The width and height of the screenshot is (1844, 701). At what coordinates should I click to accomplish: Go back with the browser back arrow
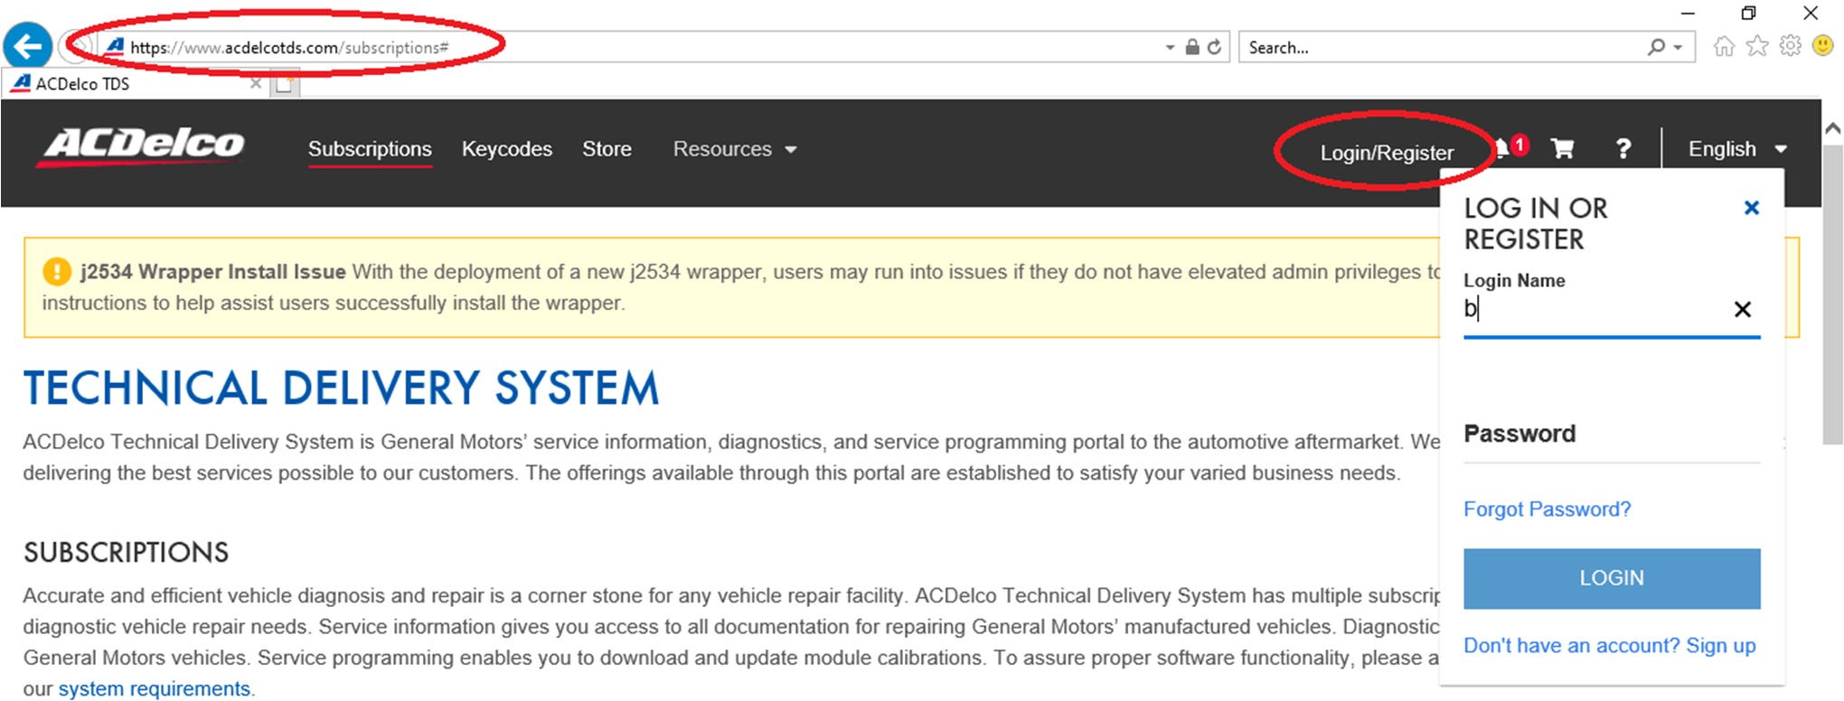point(28,45)
